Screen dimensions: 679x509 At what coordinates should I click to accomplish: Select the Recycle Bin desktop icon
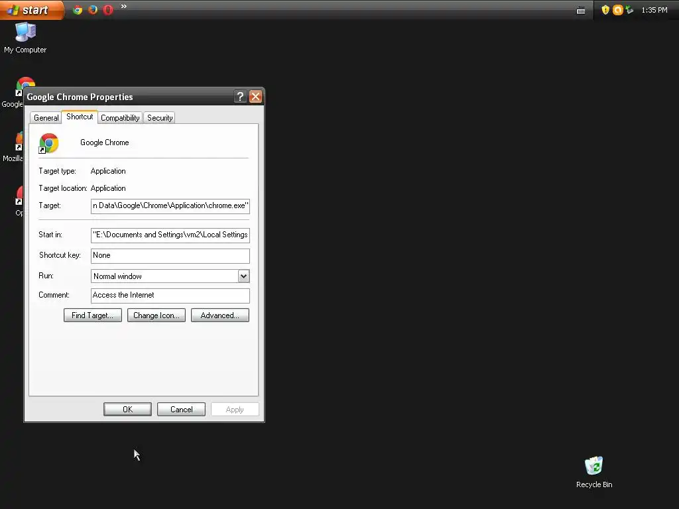(x=593, y=472)
